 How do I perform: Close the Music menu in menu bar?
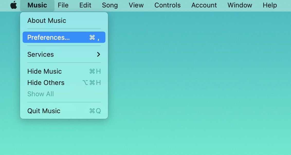[37, 5]
